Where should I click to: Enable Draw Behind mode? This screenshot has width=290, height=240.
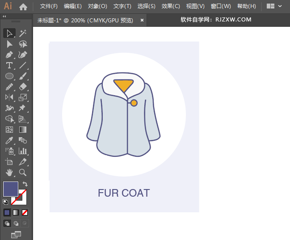coord(16,223)
